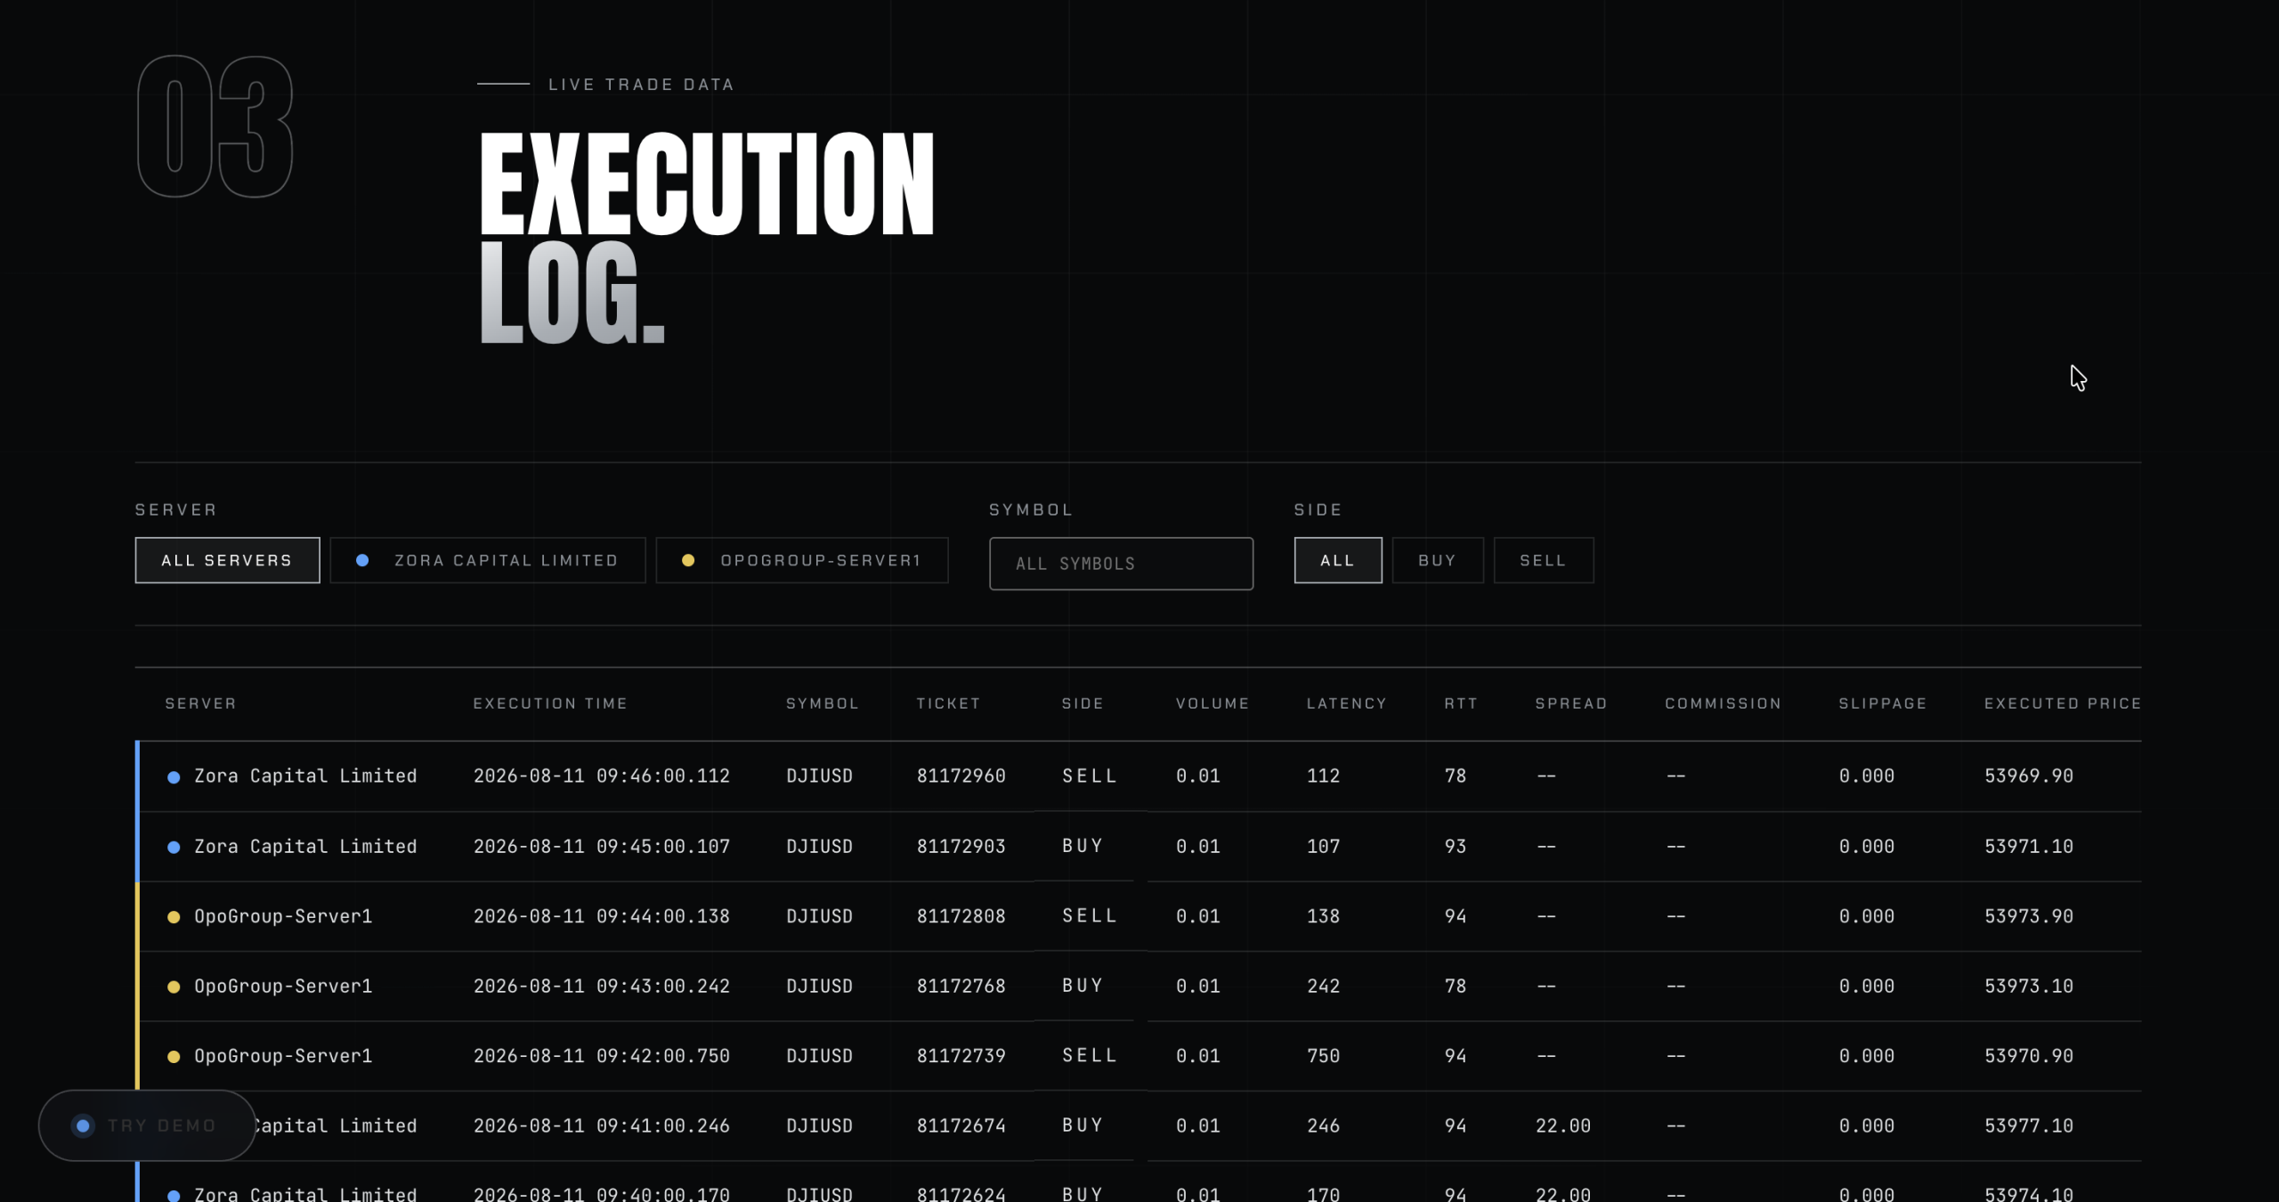The height and width of the screenshot is (1202, 2279).
Task: Click executed price 53969.90
Action: point(2029,776)
